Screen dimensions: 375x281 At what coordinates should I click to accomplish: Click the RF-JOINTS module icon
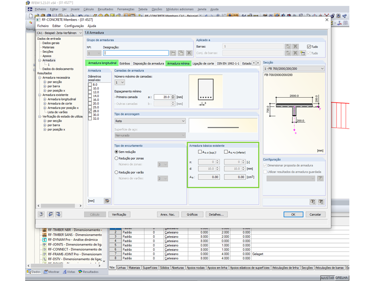[x=44, y=245]
